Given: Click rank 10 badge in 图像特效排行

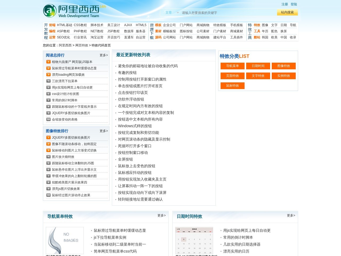Looking at the screenshot, I should pyautogui.click(x=48, y=195).
